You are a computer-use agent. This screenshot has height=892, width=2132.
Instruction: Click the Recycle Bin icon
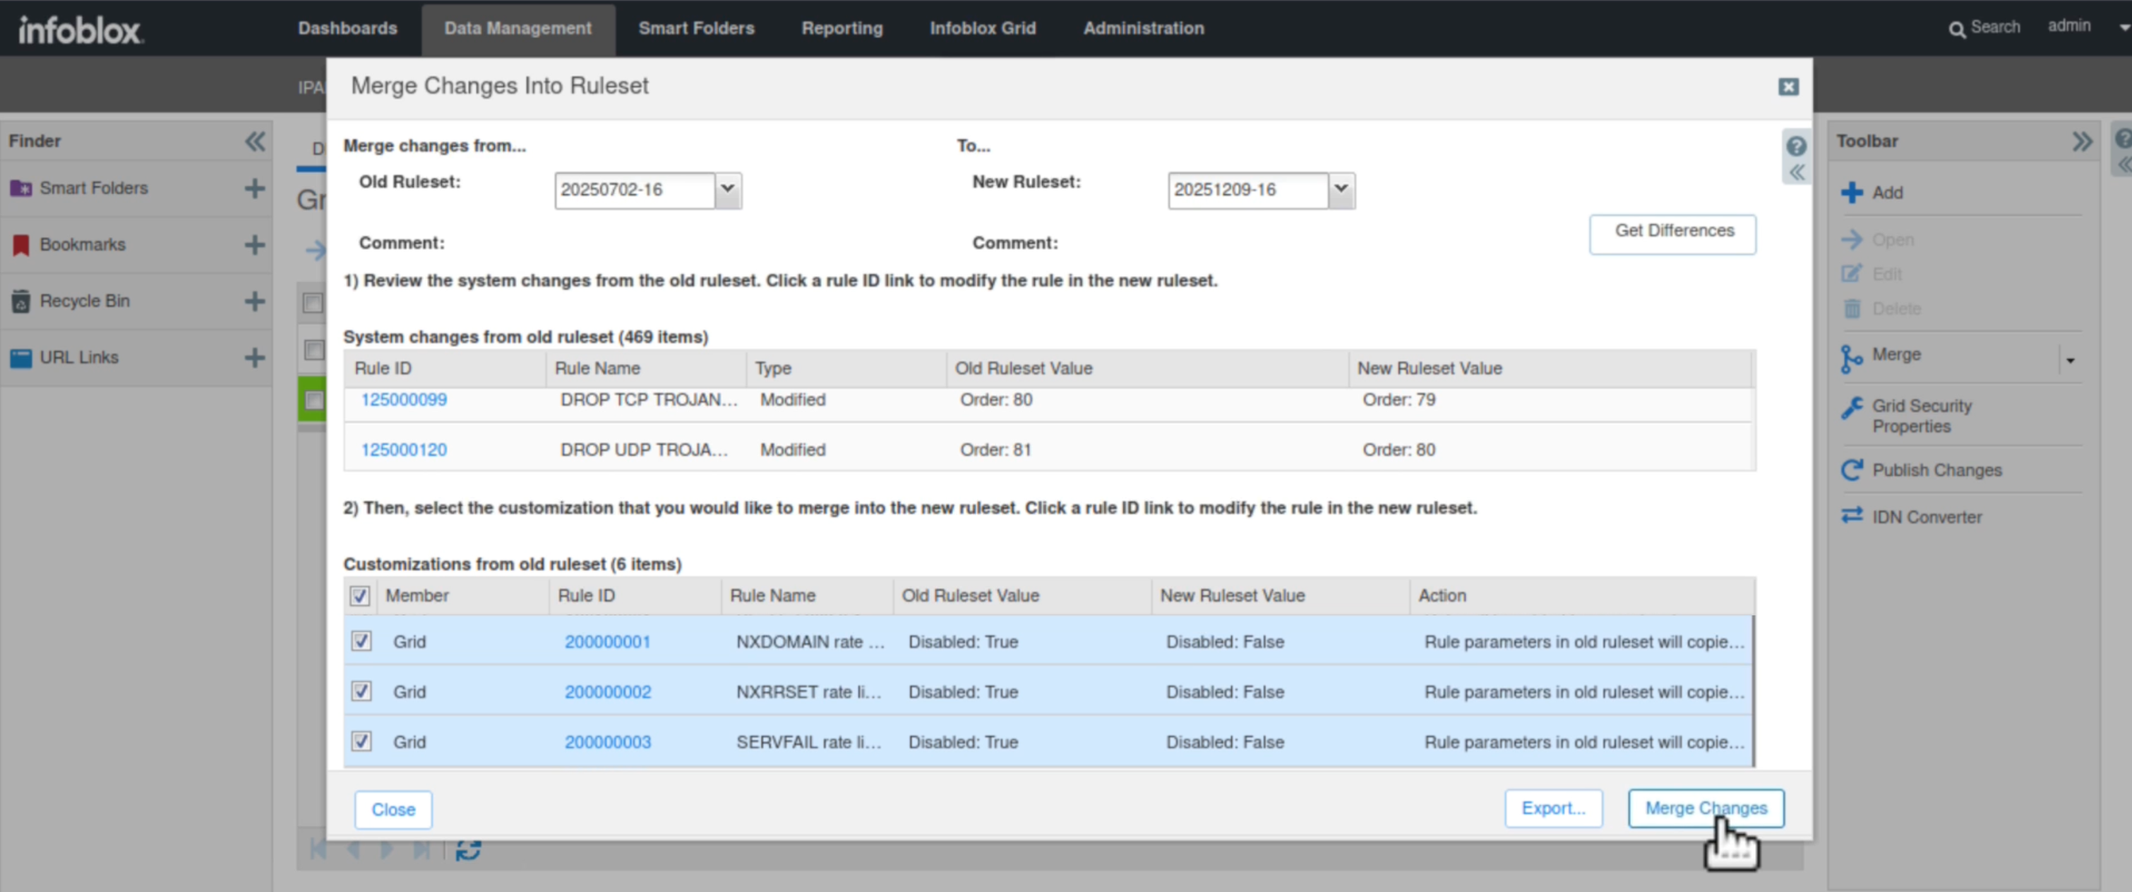coord(20,301)
